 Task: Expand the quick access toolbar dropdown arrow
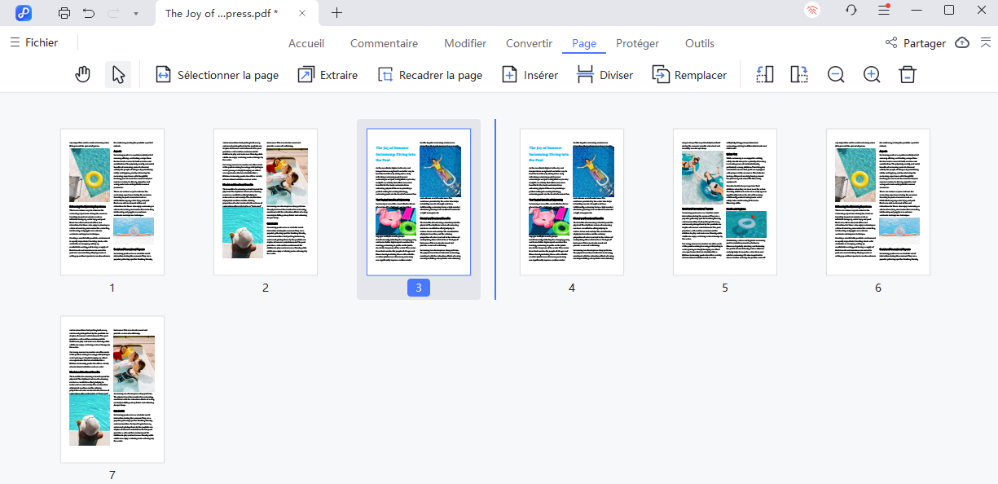(x=135, y=13)
